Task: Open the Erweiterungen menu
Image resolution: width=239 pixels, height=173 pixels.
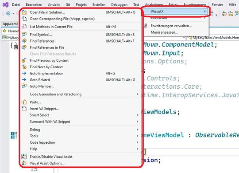Action: pos(195,5)
